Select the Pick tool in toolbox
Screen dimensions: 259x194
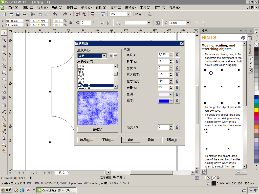coord(4,33)
